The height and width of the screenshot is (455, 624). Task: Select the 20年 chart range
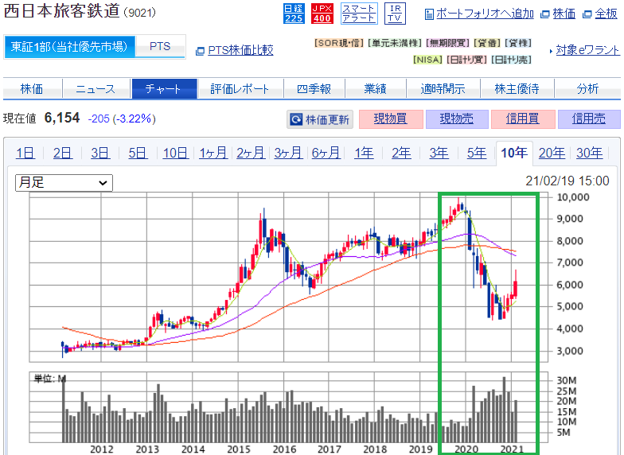[552, 153]
